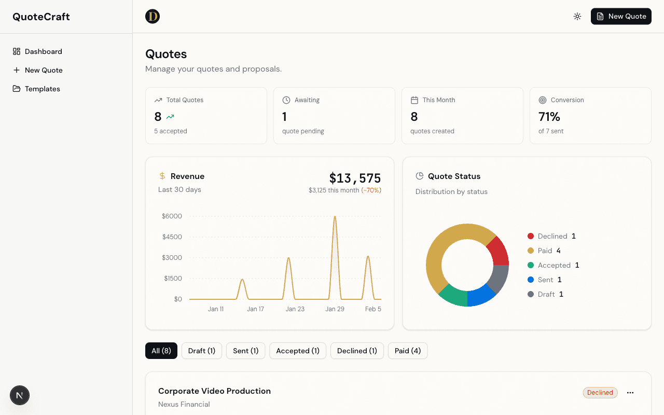Screen dimensions: 664x415
Task: Switch to the Sent (1) tab
Action: [x=245, y=351]
